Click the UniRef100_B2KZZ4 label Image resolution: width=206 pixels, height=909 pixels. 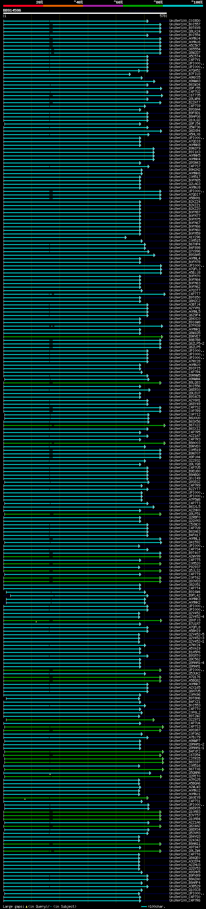185,202
